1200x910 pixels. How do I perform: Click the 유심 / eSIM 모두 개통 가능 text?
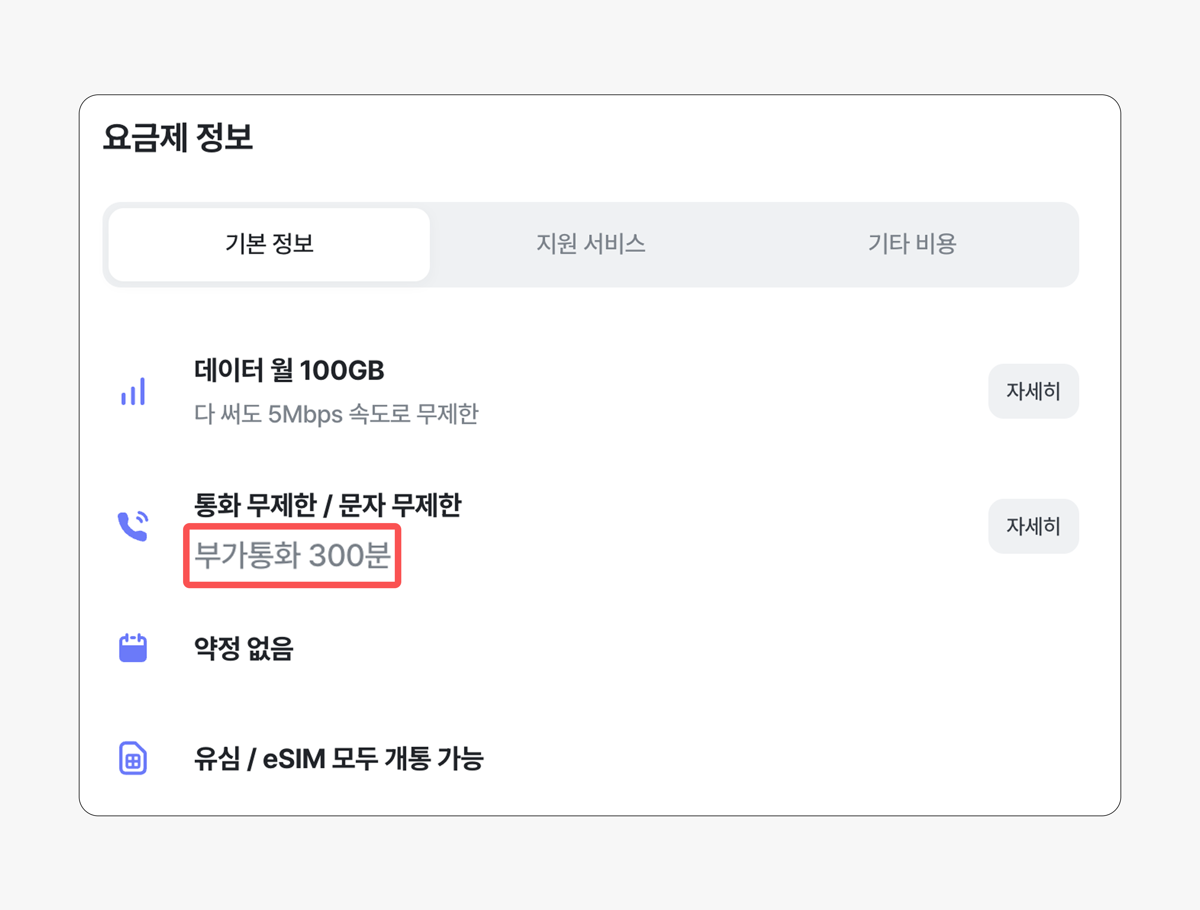pyautogui.click(x=338, y=758)
